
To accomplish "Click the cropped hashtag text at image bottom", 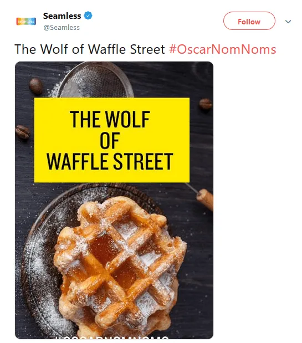I will click(112, 337).
